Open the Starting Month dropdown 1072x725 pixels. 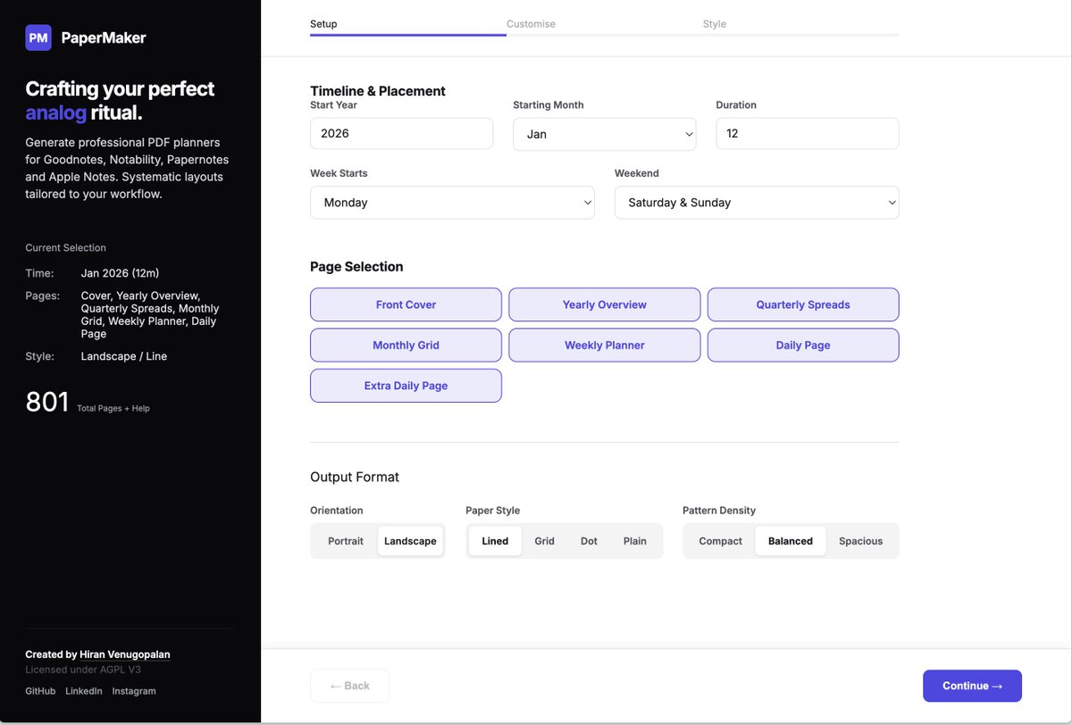pos(605,134)
